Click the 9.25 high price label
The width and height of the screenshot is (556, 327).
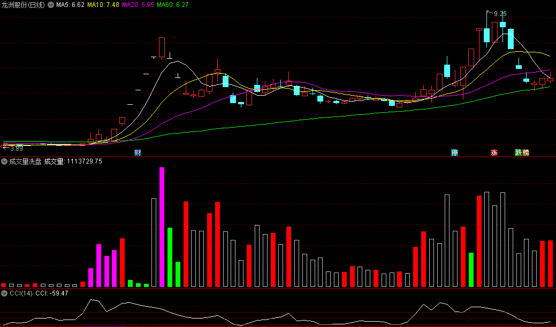coord(500,14)
